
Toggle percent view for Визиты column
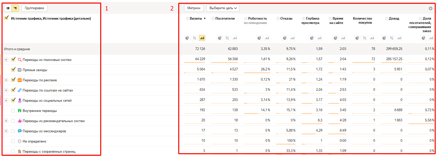coord(195,38)
